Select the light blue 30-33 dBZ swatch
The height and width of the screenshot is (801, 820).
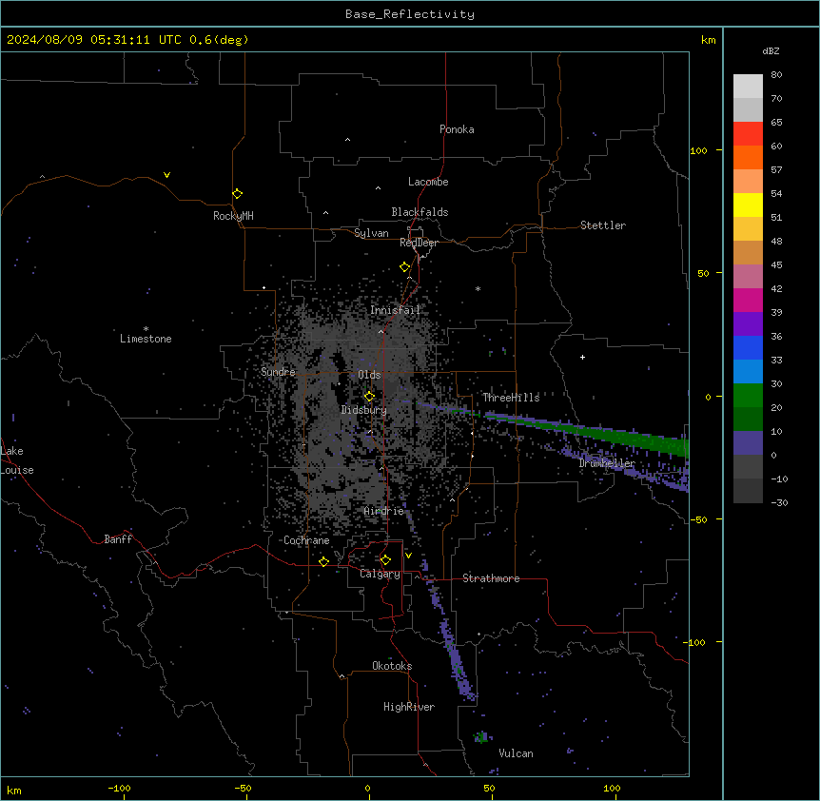tap(748, 371)
